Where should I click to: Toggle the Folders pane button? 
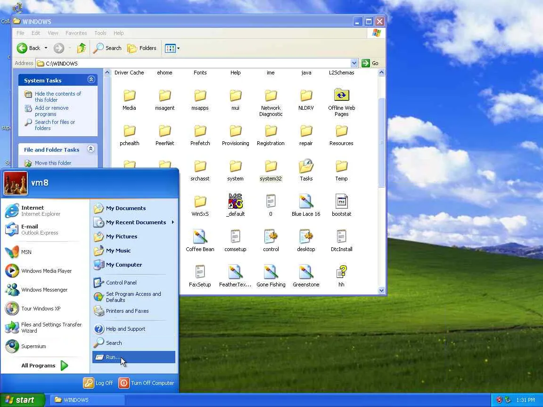pyautogui.click(x=141, y=48)
